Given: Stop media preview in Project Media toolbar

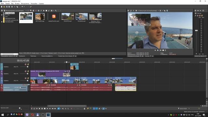Looking at the screenshot, I should pyautogui.click(x=46, y=11).
